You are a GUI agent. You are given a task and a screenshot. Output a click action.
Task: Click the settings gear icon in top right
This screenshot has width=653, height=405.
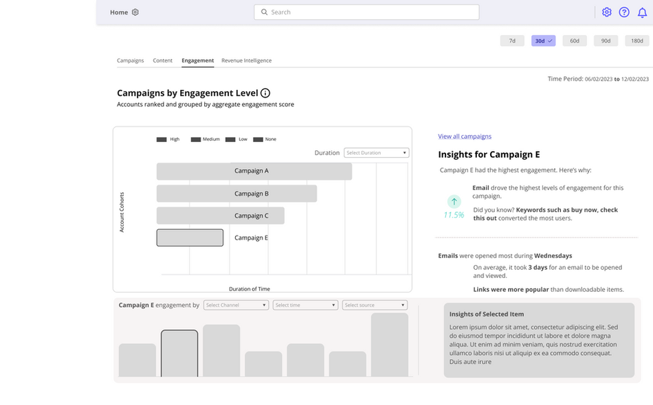click(x=606, y=12)
